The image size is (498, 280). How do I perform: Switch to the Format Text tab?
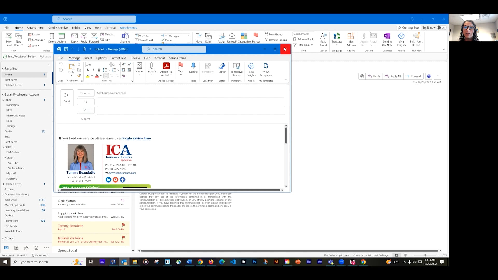coord(118,58)
